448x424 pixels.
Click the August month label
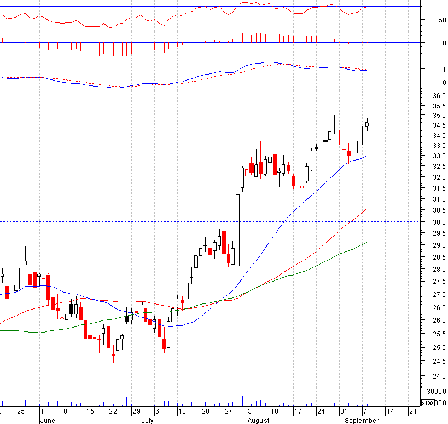[258, 421]
